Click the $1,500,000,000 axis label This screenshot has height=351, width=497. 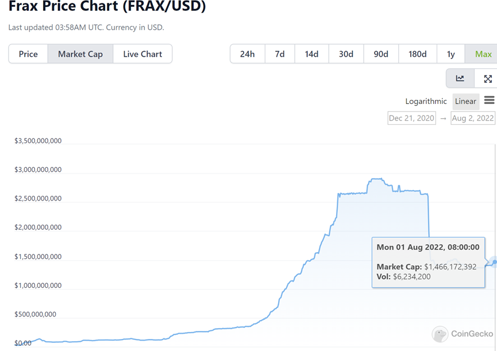point(38,256)
